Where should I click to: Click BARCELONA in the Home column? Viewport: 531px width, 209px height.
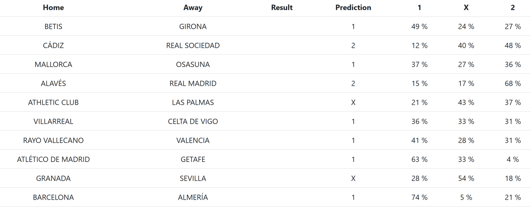[x=53, y=197]
